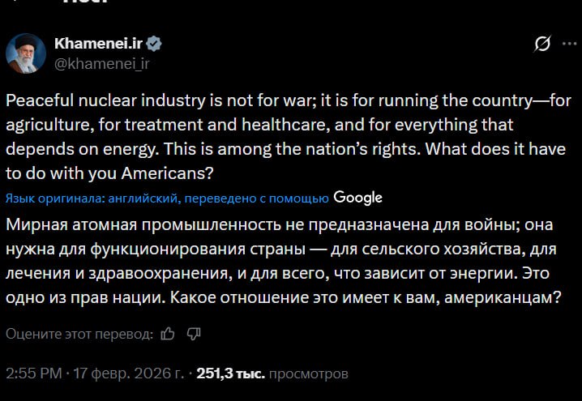Open the 2:55 PM timestamp link
Screen dimensions: 582x401
34,374
